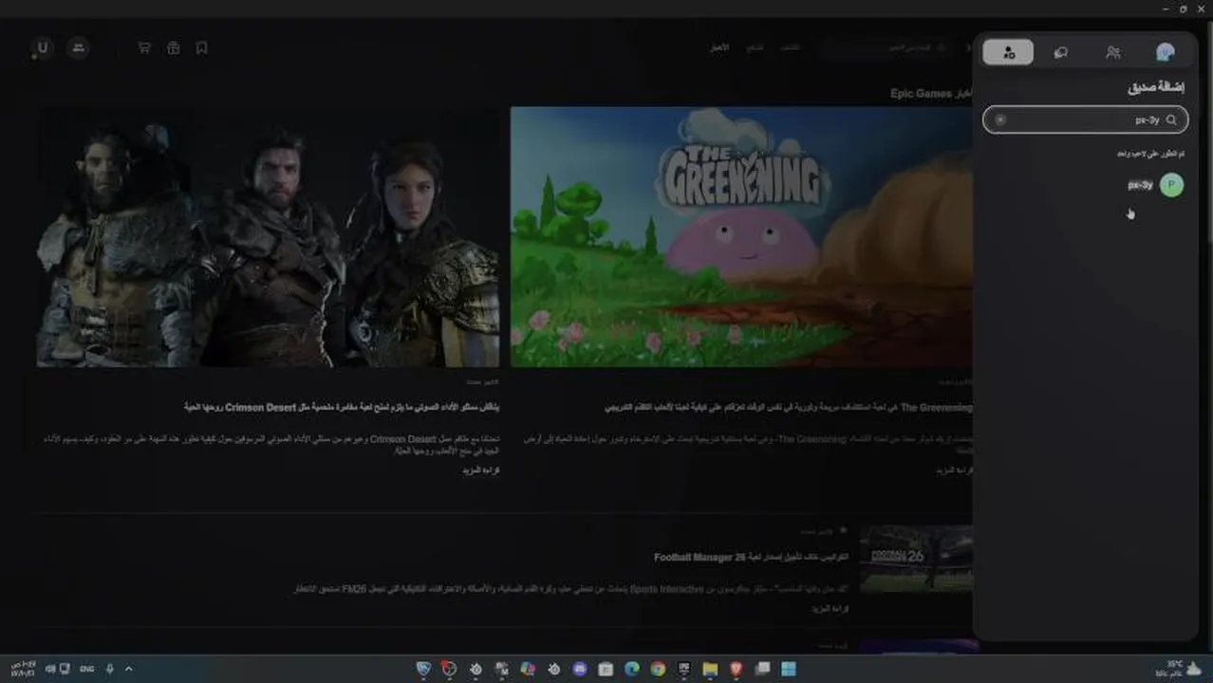Open the purple Discord-like taskbar icon

click(x=580, y=669)
